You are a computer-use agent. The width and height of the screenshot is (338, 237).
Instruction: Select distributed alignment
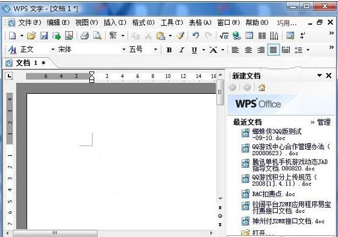point(286,50)
